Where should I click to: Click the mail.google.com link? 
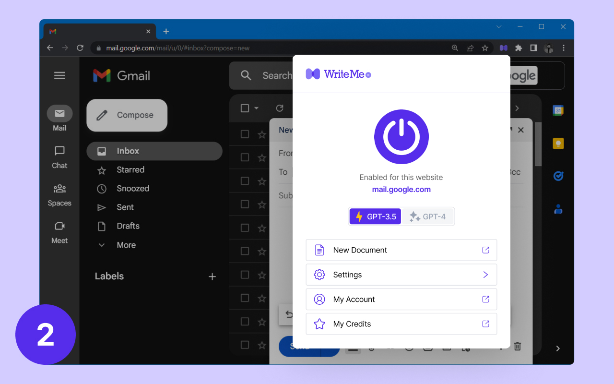pyautogui.click(x=401, y=189)
